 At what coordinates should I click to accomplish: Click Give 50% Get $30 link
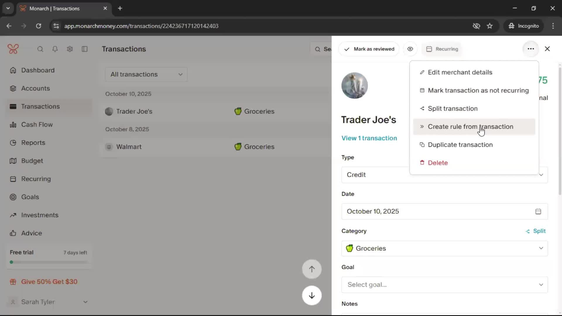pyautogui.click(x=49, y=282)
